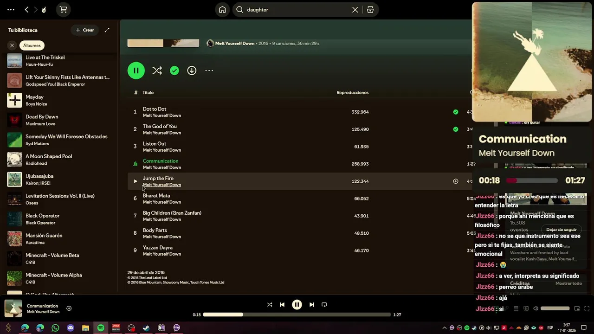594x334 pixels.
Task: Select the track Bharat Mata
Action: pyautogui.click(x=156, y=196)
